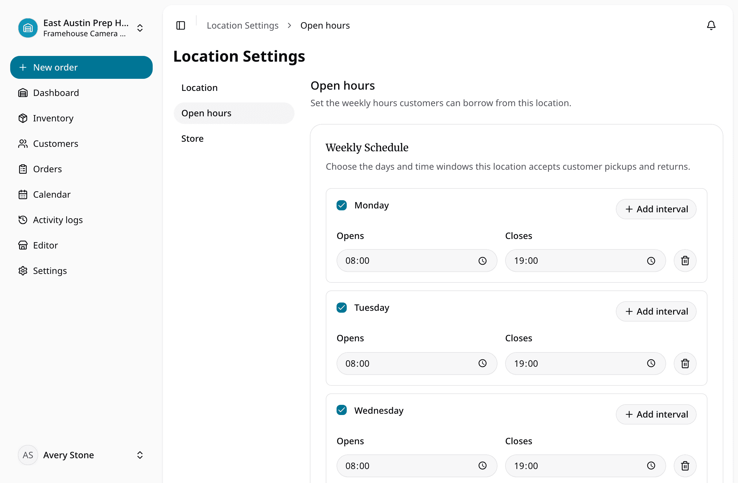This screenshot has height=483, width=738.
Task: Open clock picker for Monday Closes
Action: click(x=651, y=261)
